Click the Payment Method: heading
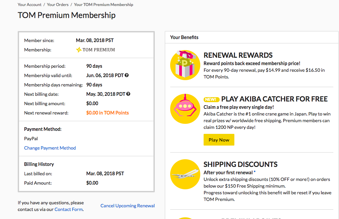 click(43, 129)
